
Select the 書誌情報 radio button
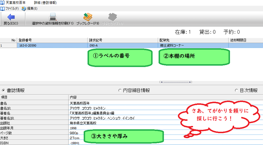pos(4,90)
